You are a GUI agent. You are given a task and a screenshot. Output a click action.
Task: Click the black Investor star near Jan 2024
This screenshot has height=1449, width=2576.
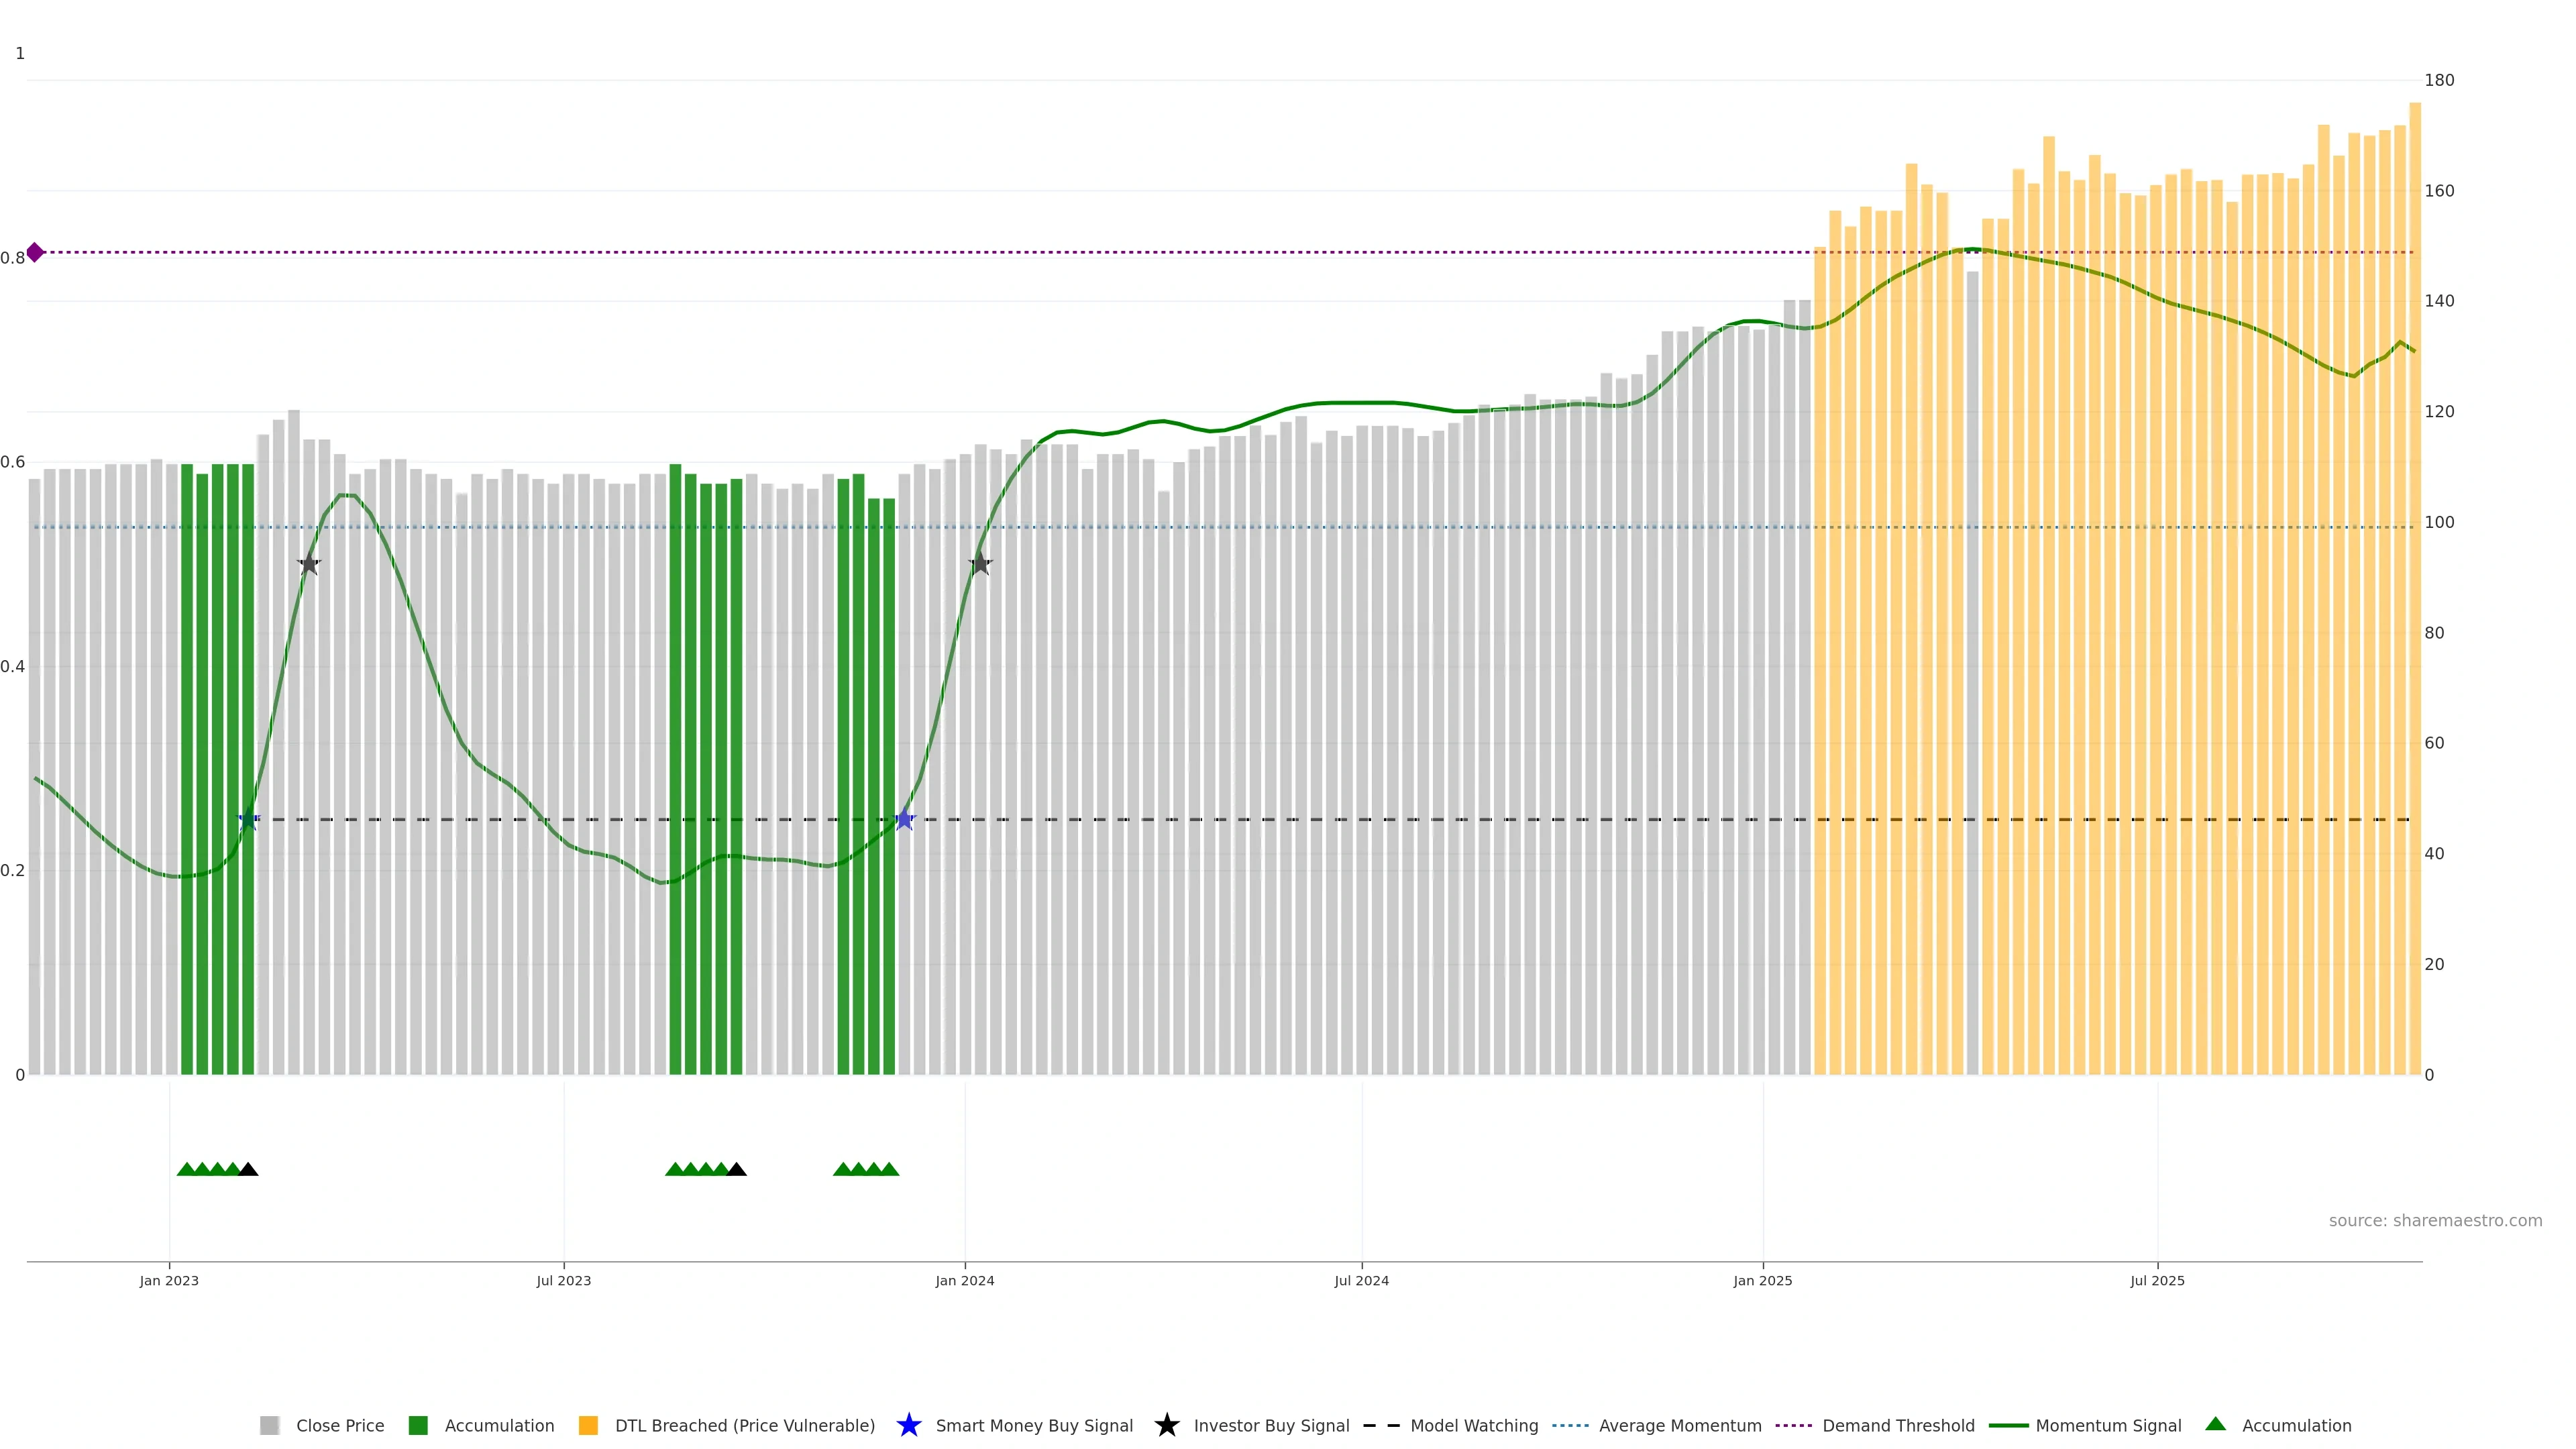(x=980, y=564)
